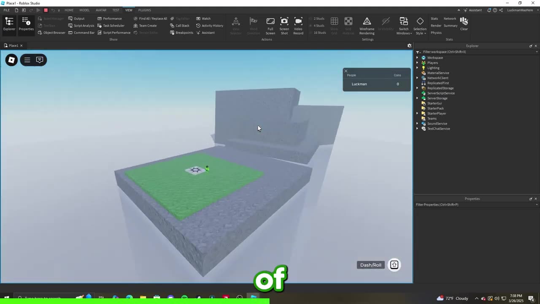Screen dimensions: 540x304
Task: Open Task Scheduler
Action: [x=111, y=26]
